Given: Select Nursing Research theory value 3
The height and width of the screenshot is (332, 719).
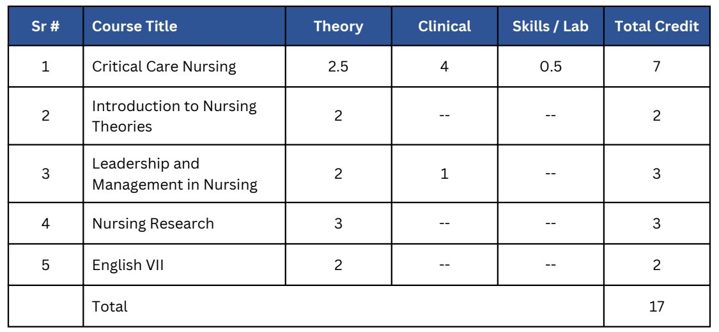Looking at the screenshot, I should (x=338, y=223).
